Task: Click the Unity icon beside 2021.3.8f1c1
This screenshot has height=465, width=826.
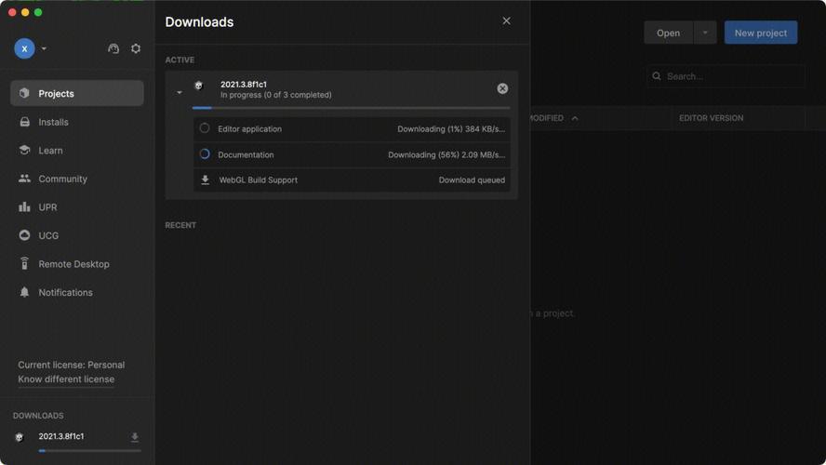Action: [x=199, y=86]
